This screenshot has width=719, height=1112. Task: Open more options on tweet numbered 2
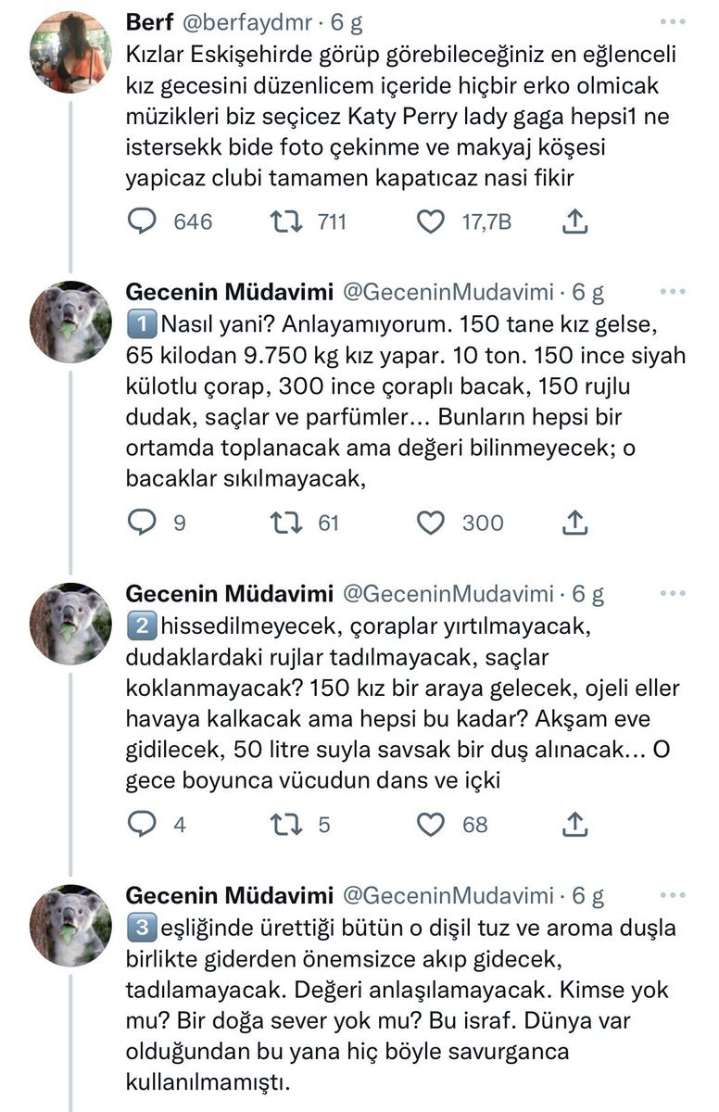point(673,593)
